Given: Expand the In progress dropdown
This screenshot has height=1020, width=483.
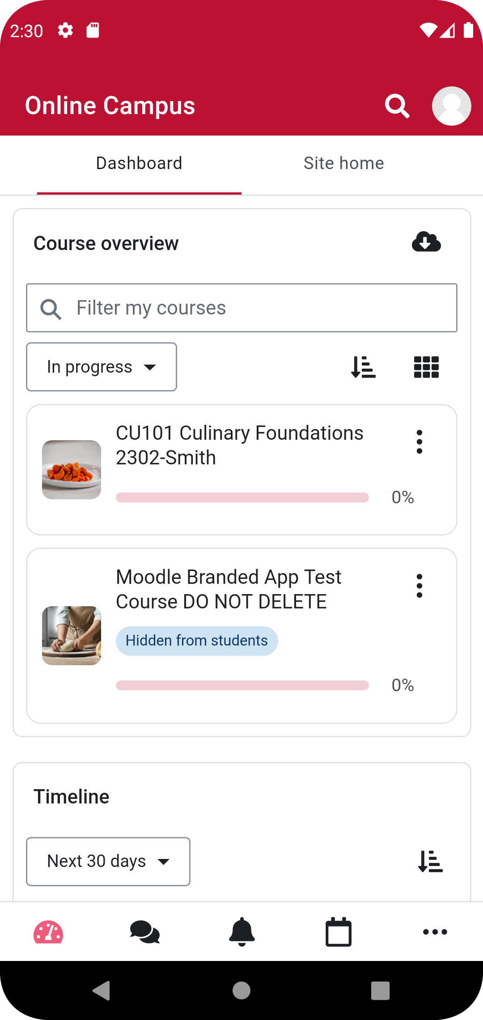Looking at the screenshot, I should click(x=102, y=367).
